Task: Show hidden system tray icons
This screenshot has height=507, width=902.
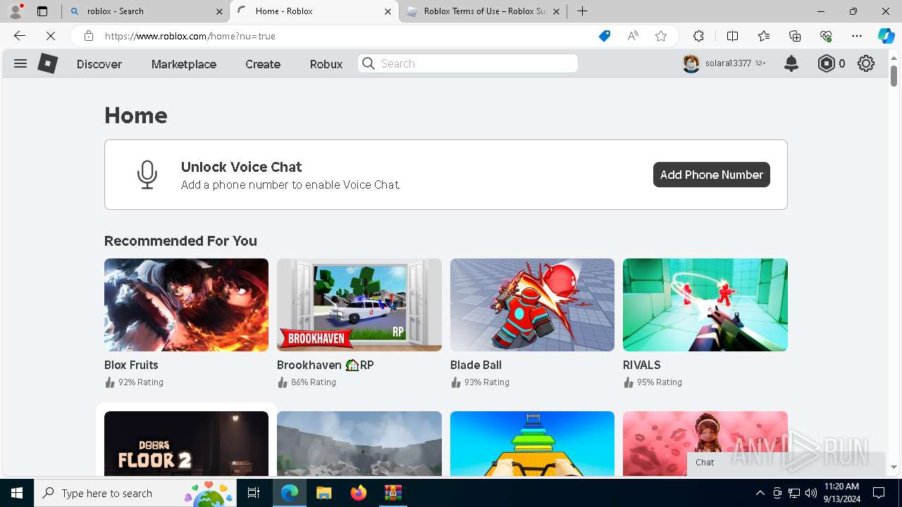Action: coord(760,493)
